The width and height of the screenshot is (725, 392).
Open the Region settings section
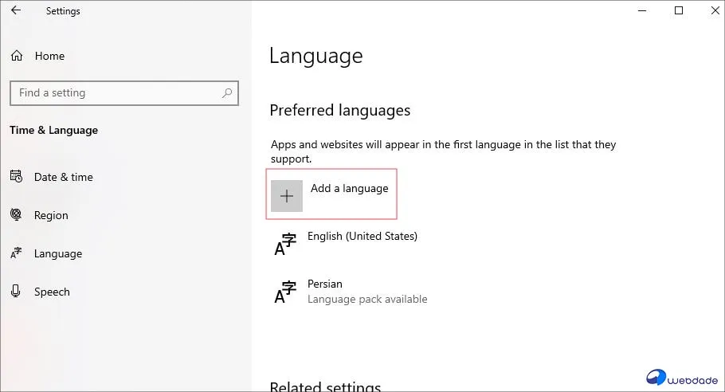tap(51, 215)
